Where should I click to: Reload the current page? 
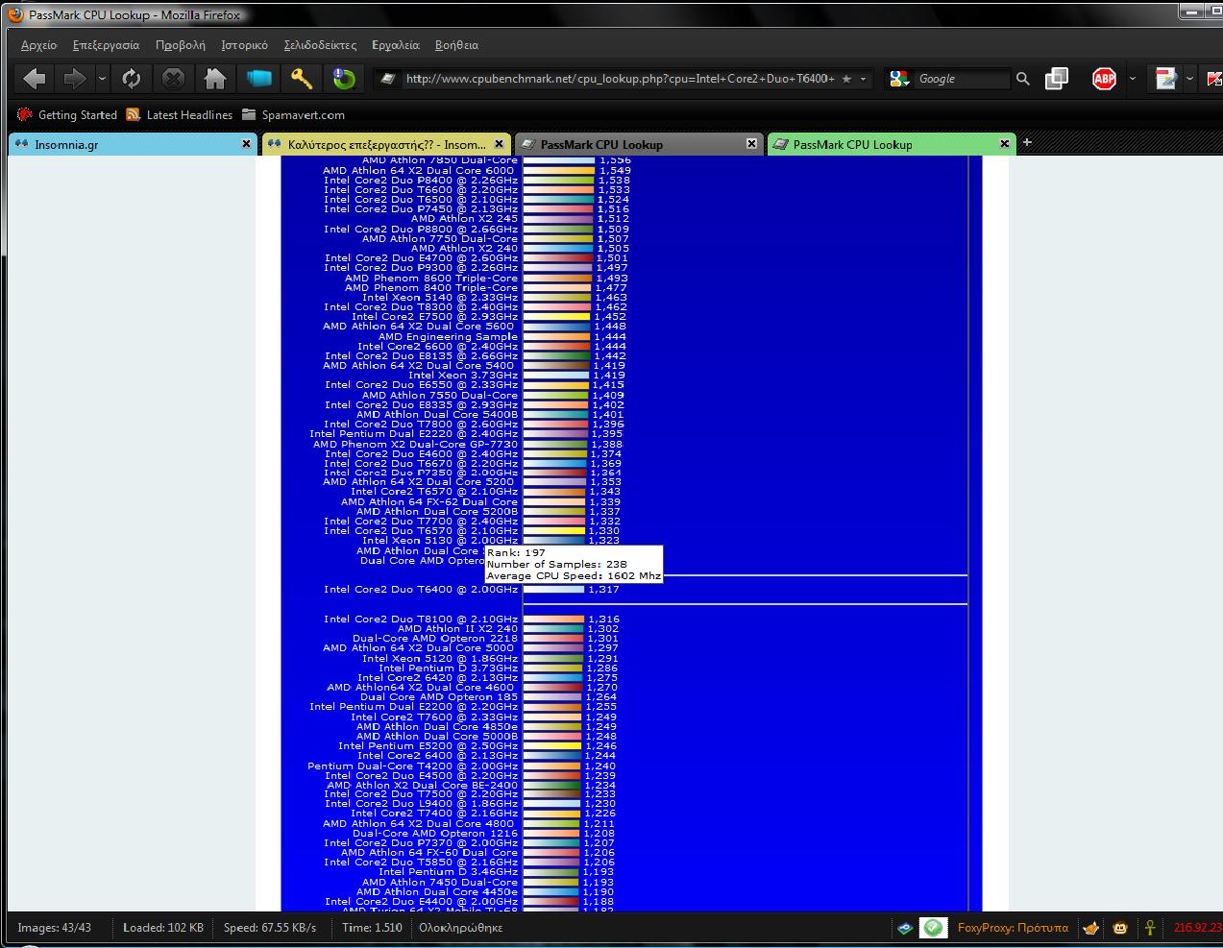point(132,79)
